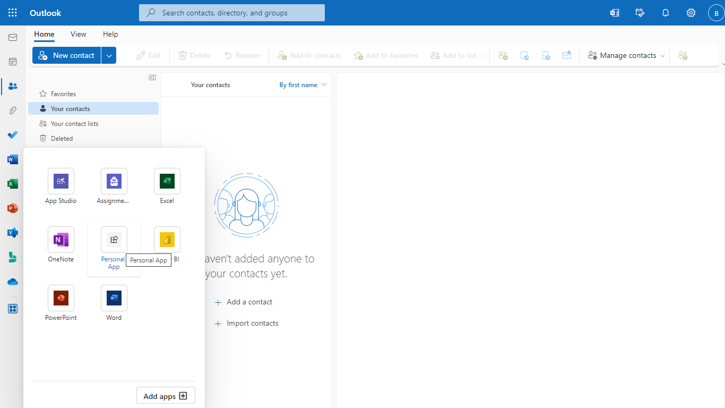The height and width of the screenshot is (408, 725).
Task: Select the Deleted folder
Action: (93, 138)
